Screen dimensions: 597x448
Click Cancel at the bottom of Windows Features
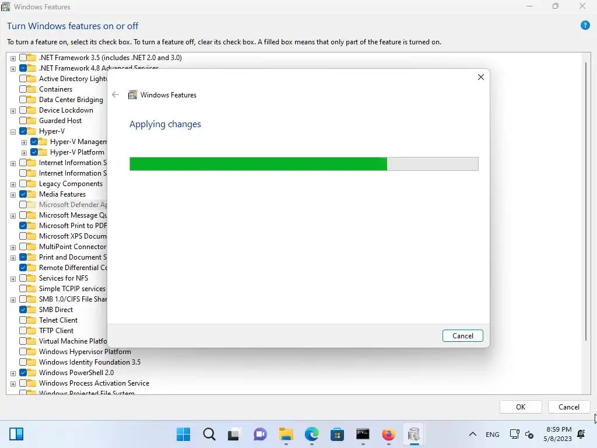[x=569, y=407]
